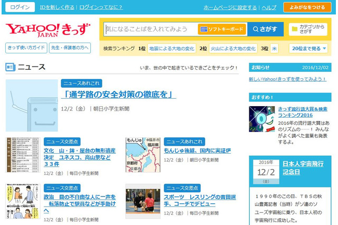This screenshot has height=225, width=338.
Task: Open the IDを新しく作る link
Action: pyautogui.click(x=57, y=7)
